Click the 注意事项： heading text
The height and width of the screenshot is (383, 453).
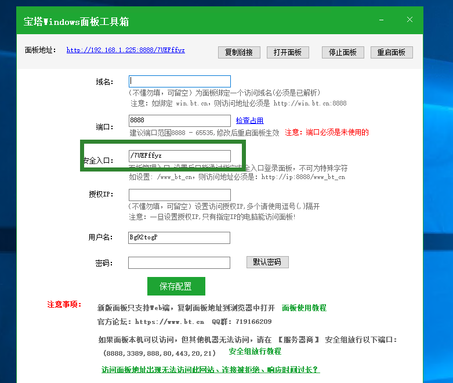(64, 305)
